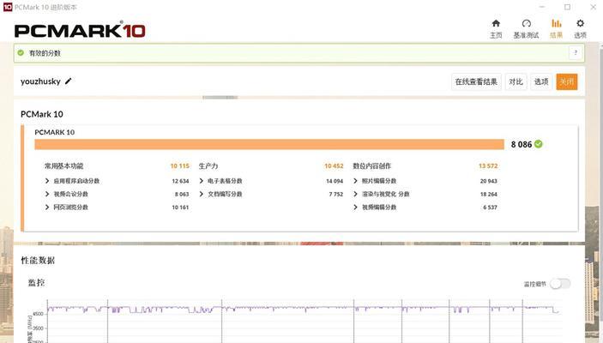Expand 电子表格分数 row
The height and width of the screenshot is (343, 603).
pyautogui.click(x=201, y=181)
